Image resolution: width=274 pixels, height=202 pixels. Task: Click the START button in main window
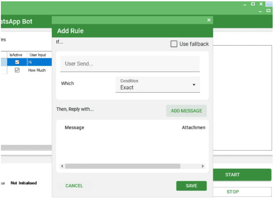click(x=242, y=175)
